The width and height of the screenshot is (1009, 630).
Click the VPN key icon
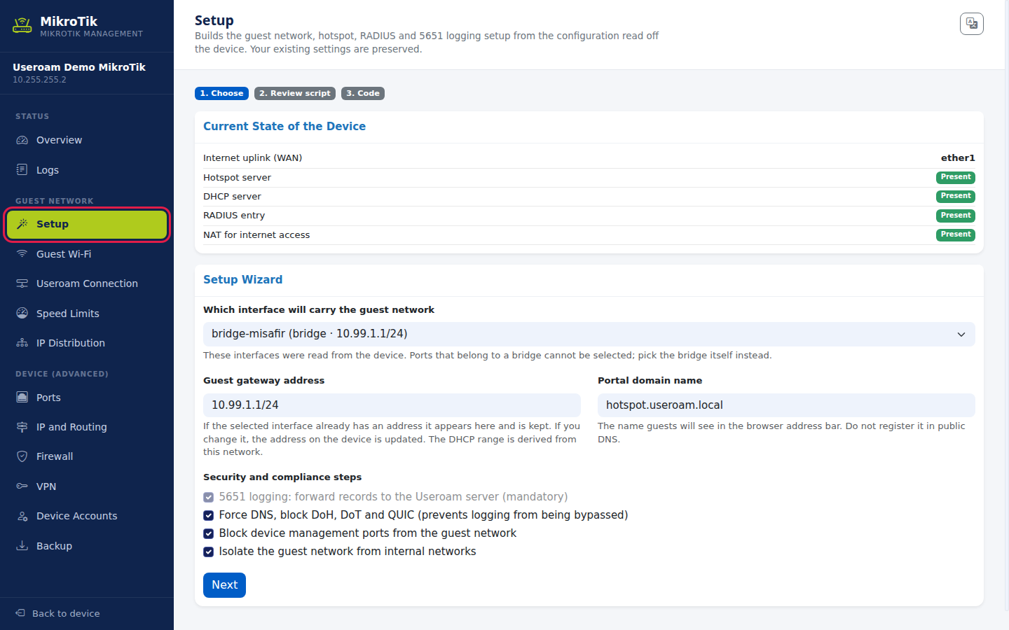tap(22, 486)
